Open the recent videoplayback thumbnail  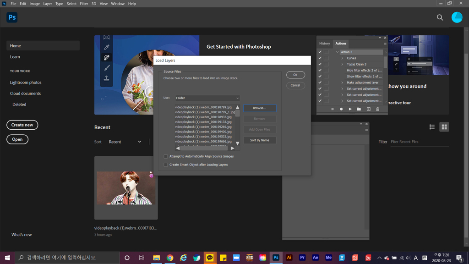click(126, 188)
